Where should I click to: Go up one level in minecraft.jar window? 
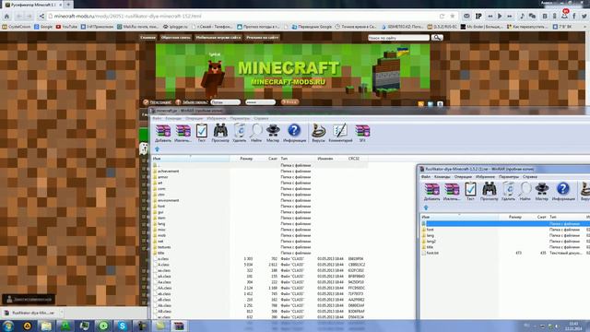(157, 149)
